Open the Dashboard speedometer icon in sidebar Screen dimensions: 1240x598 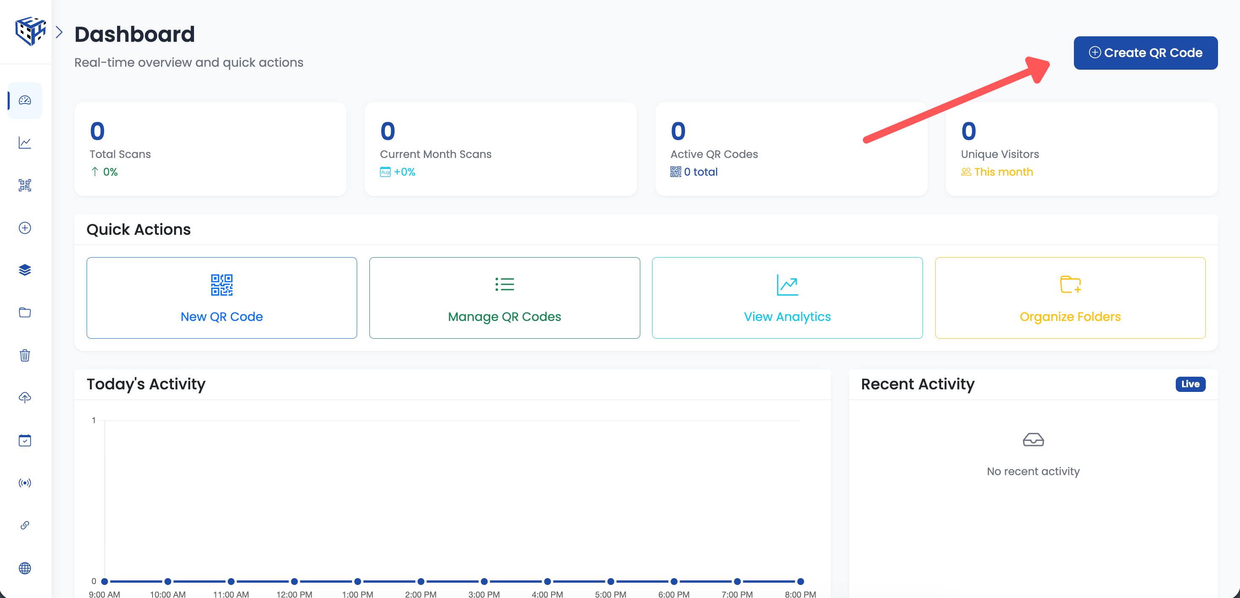pyautogui.click(x=25, y=101)
